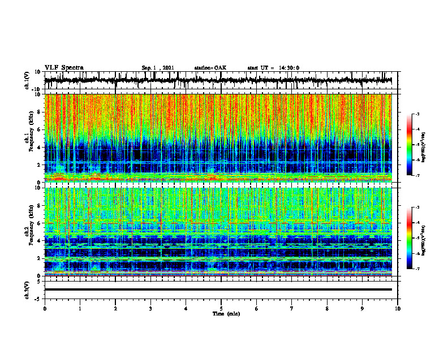Click the "5" tick on the ch.3(V) axis

pos(39,282)
